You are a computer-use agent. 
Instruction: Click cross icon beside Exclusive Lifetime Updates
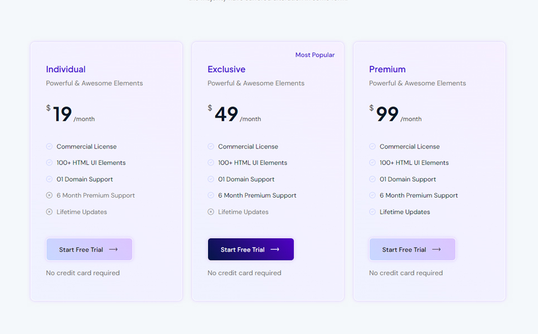click(x=211, y=212)
